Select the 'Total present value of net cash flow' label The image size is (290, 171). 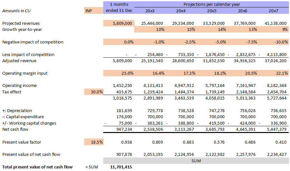pyautogui.click(x=37, y=167)
